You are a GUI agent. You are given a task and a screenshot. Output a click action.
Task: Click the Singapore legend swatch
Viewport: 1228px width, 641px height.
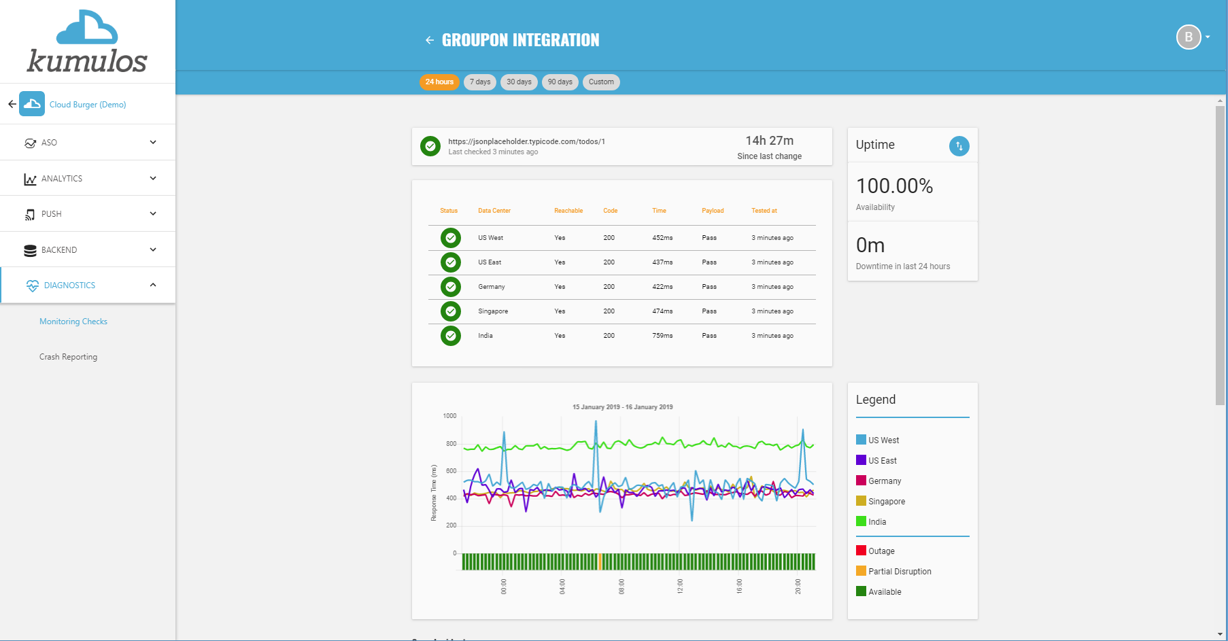pyautogui.click(x=861, y=501)
